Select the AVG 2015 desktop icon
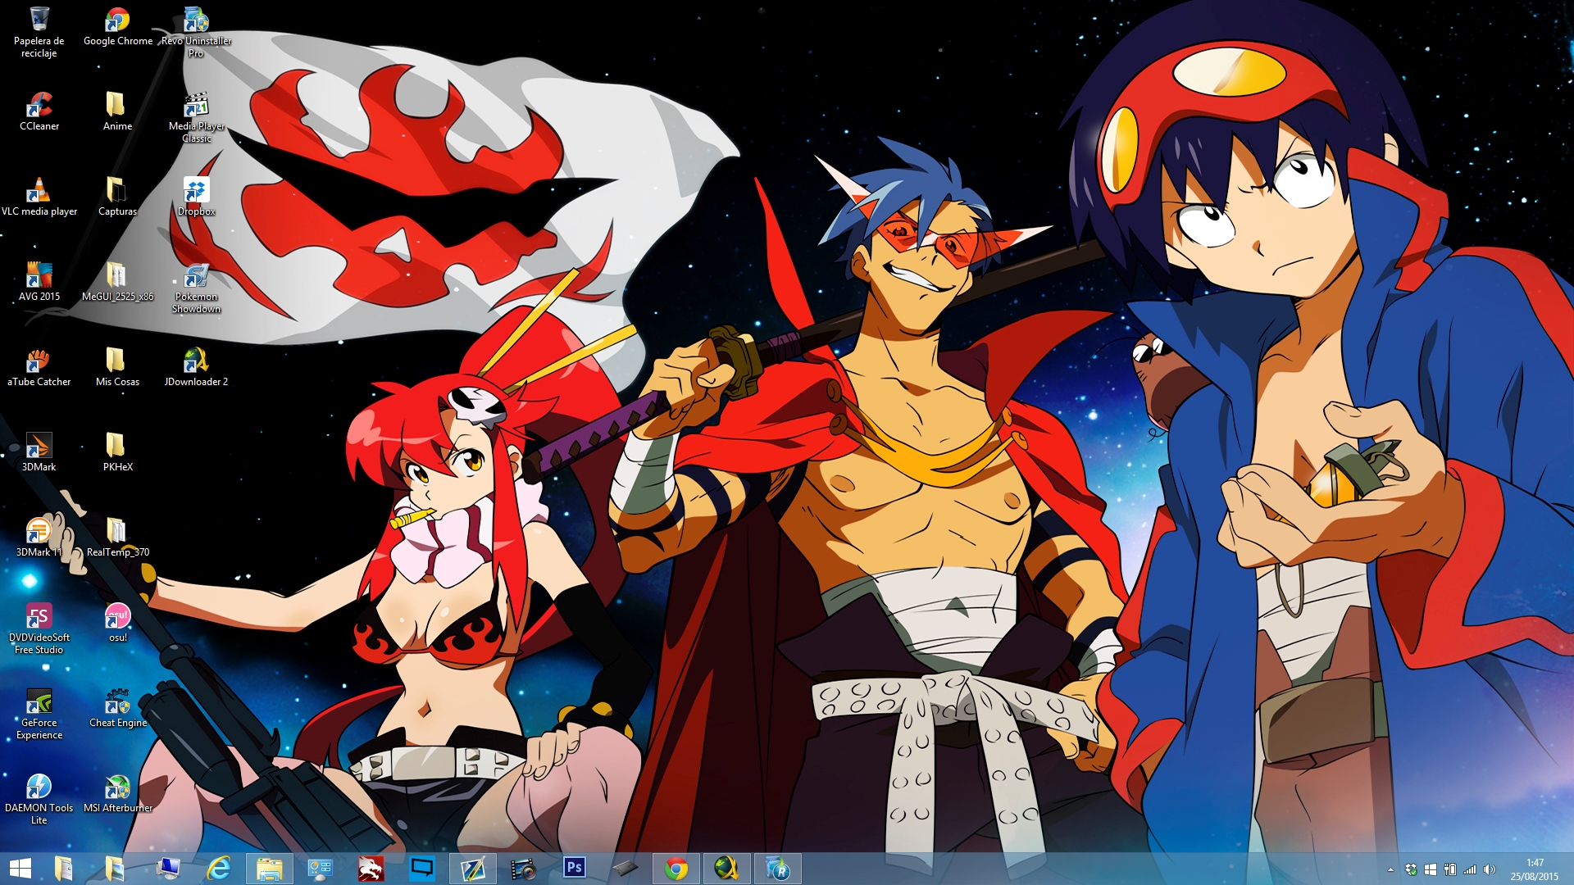Screen dimensions: 1574x885 39,283
